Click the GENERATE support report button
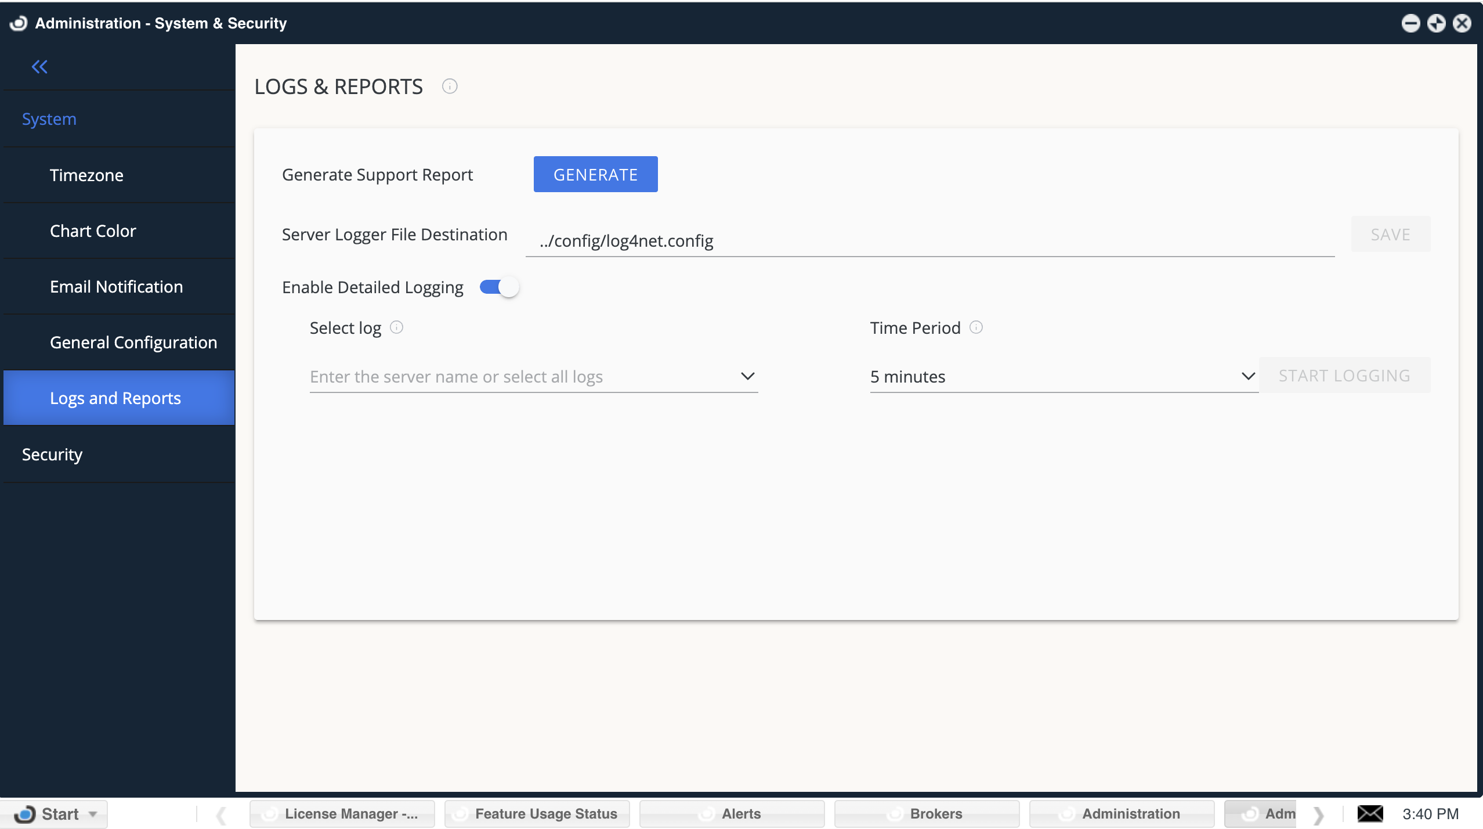 point(595,174)
